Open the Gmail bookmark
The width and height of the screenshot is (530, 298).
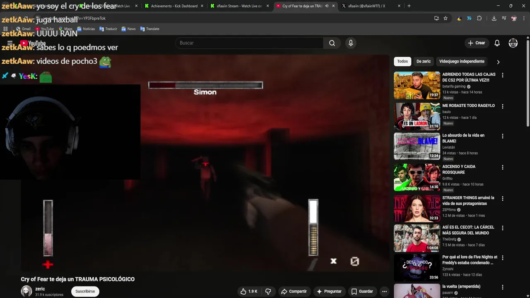pyautogui.click(x=23, y=29)
